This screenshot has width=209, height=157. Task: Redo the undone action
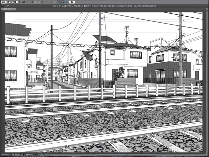27,2
